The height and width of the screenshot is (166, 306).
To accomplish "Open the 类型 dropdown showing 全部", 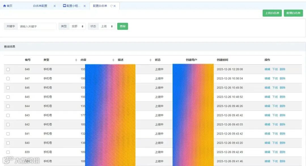I will pyautogui.click(x=77, y=26).
